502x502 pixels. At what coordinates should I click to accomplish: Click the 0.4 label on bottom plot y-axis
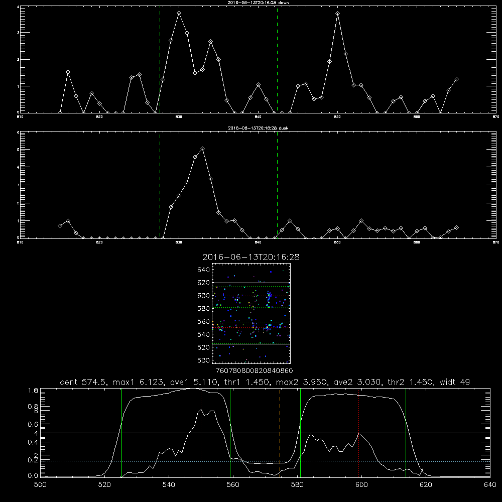coord(33,442)
